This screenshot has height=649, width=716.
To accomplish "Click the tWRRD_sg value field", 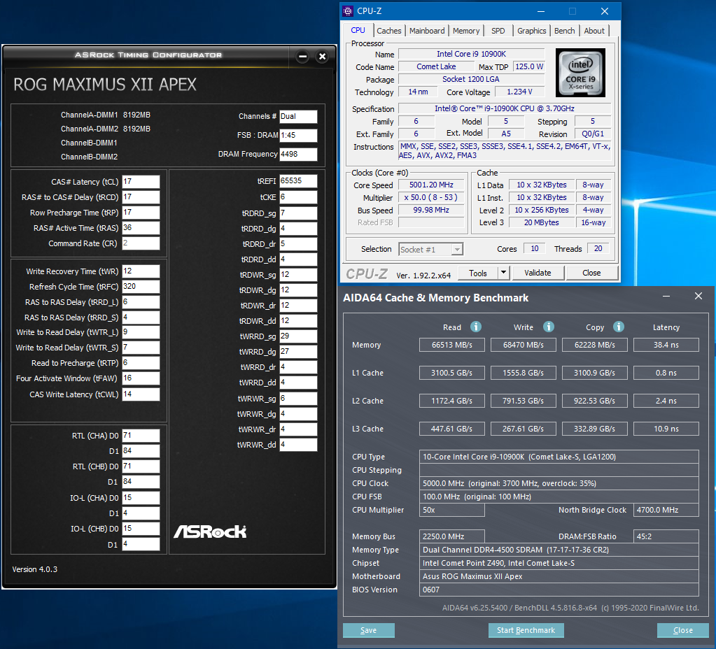I will click(298, 336).
